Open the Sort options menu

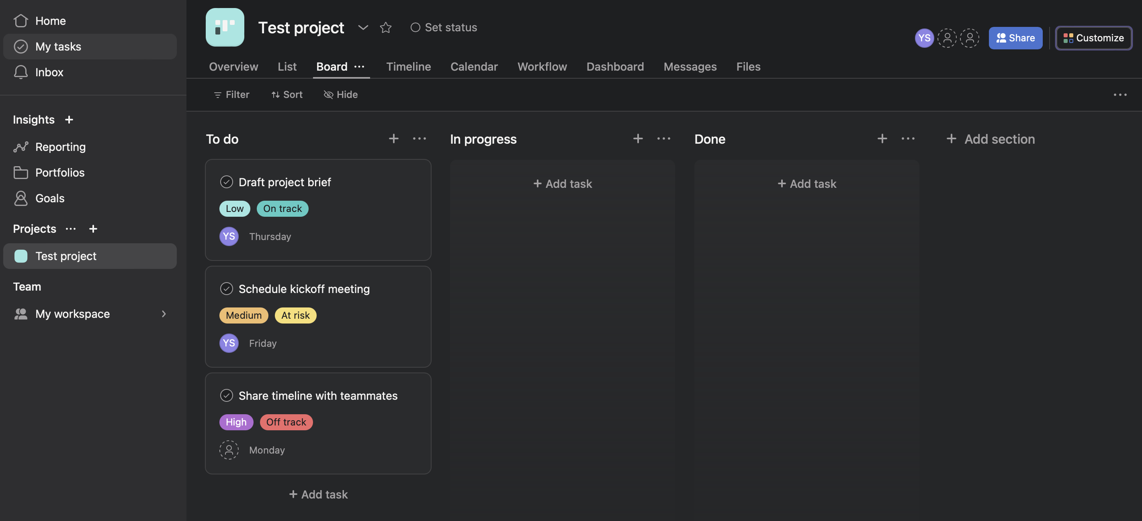(x=287, y=95)
